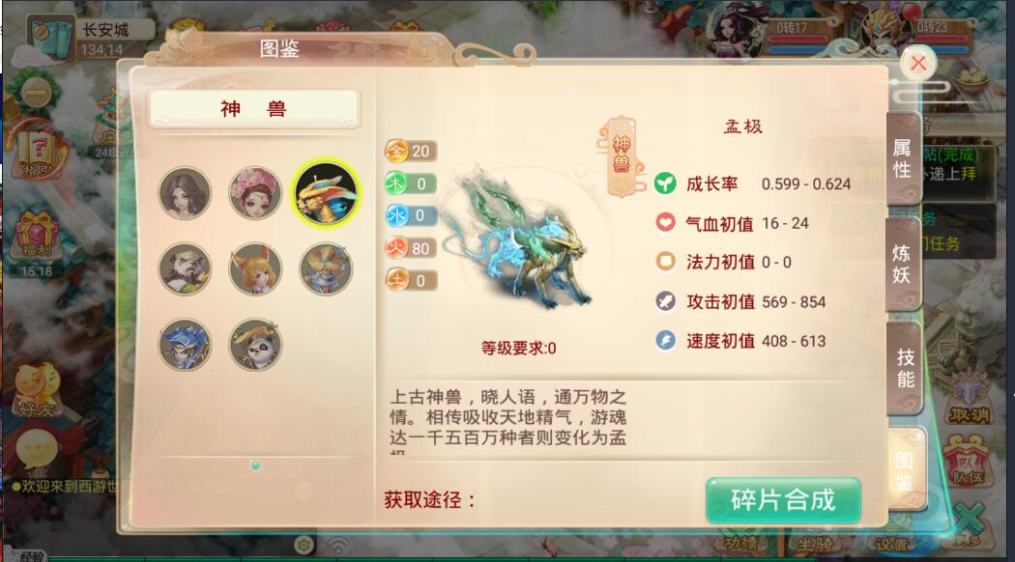The width and height of the screenshot is (1015, 562).
Task: Select the fox-eared girl portrait icon
Action: coord(255,268)
